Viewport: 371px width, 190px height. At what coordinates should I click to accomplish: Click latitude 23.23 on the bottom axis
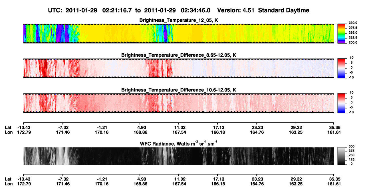point(256,179)
